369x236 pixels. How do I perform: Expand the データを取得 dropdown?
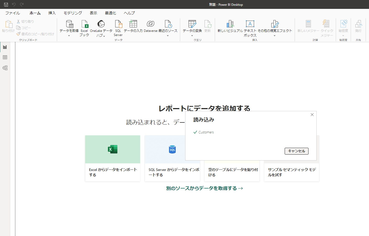(69, 36)
